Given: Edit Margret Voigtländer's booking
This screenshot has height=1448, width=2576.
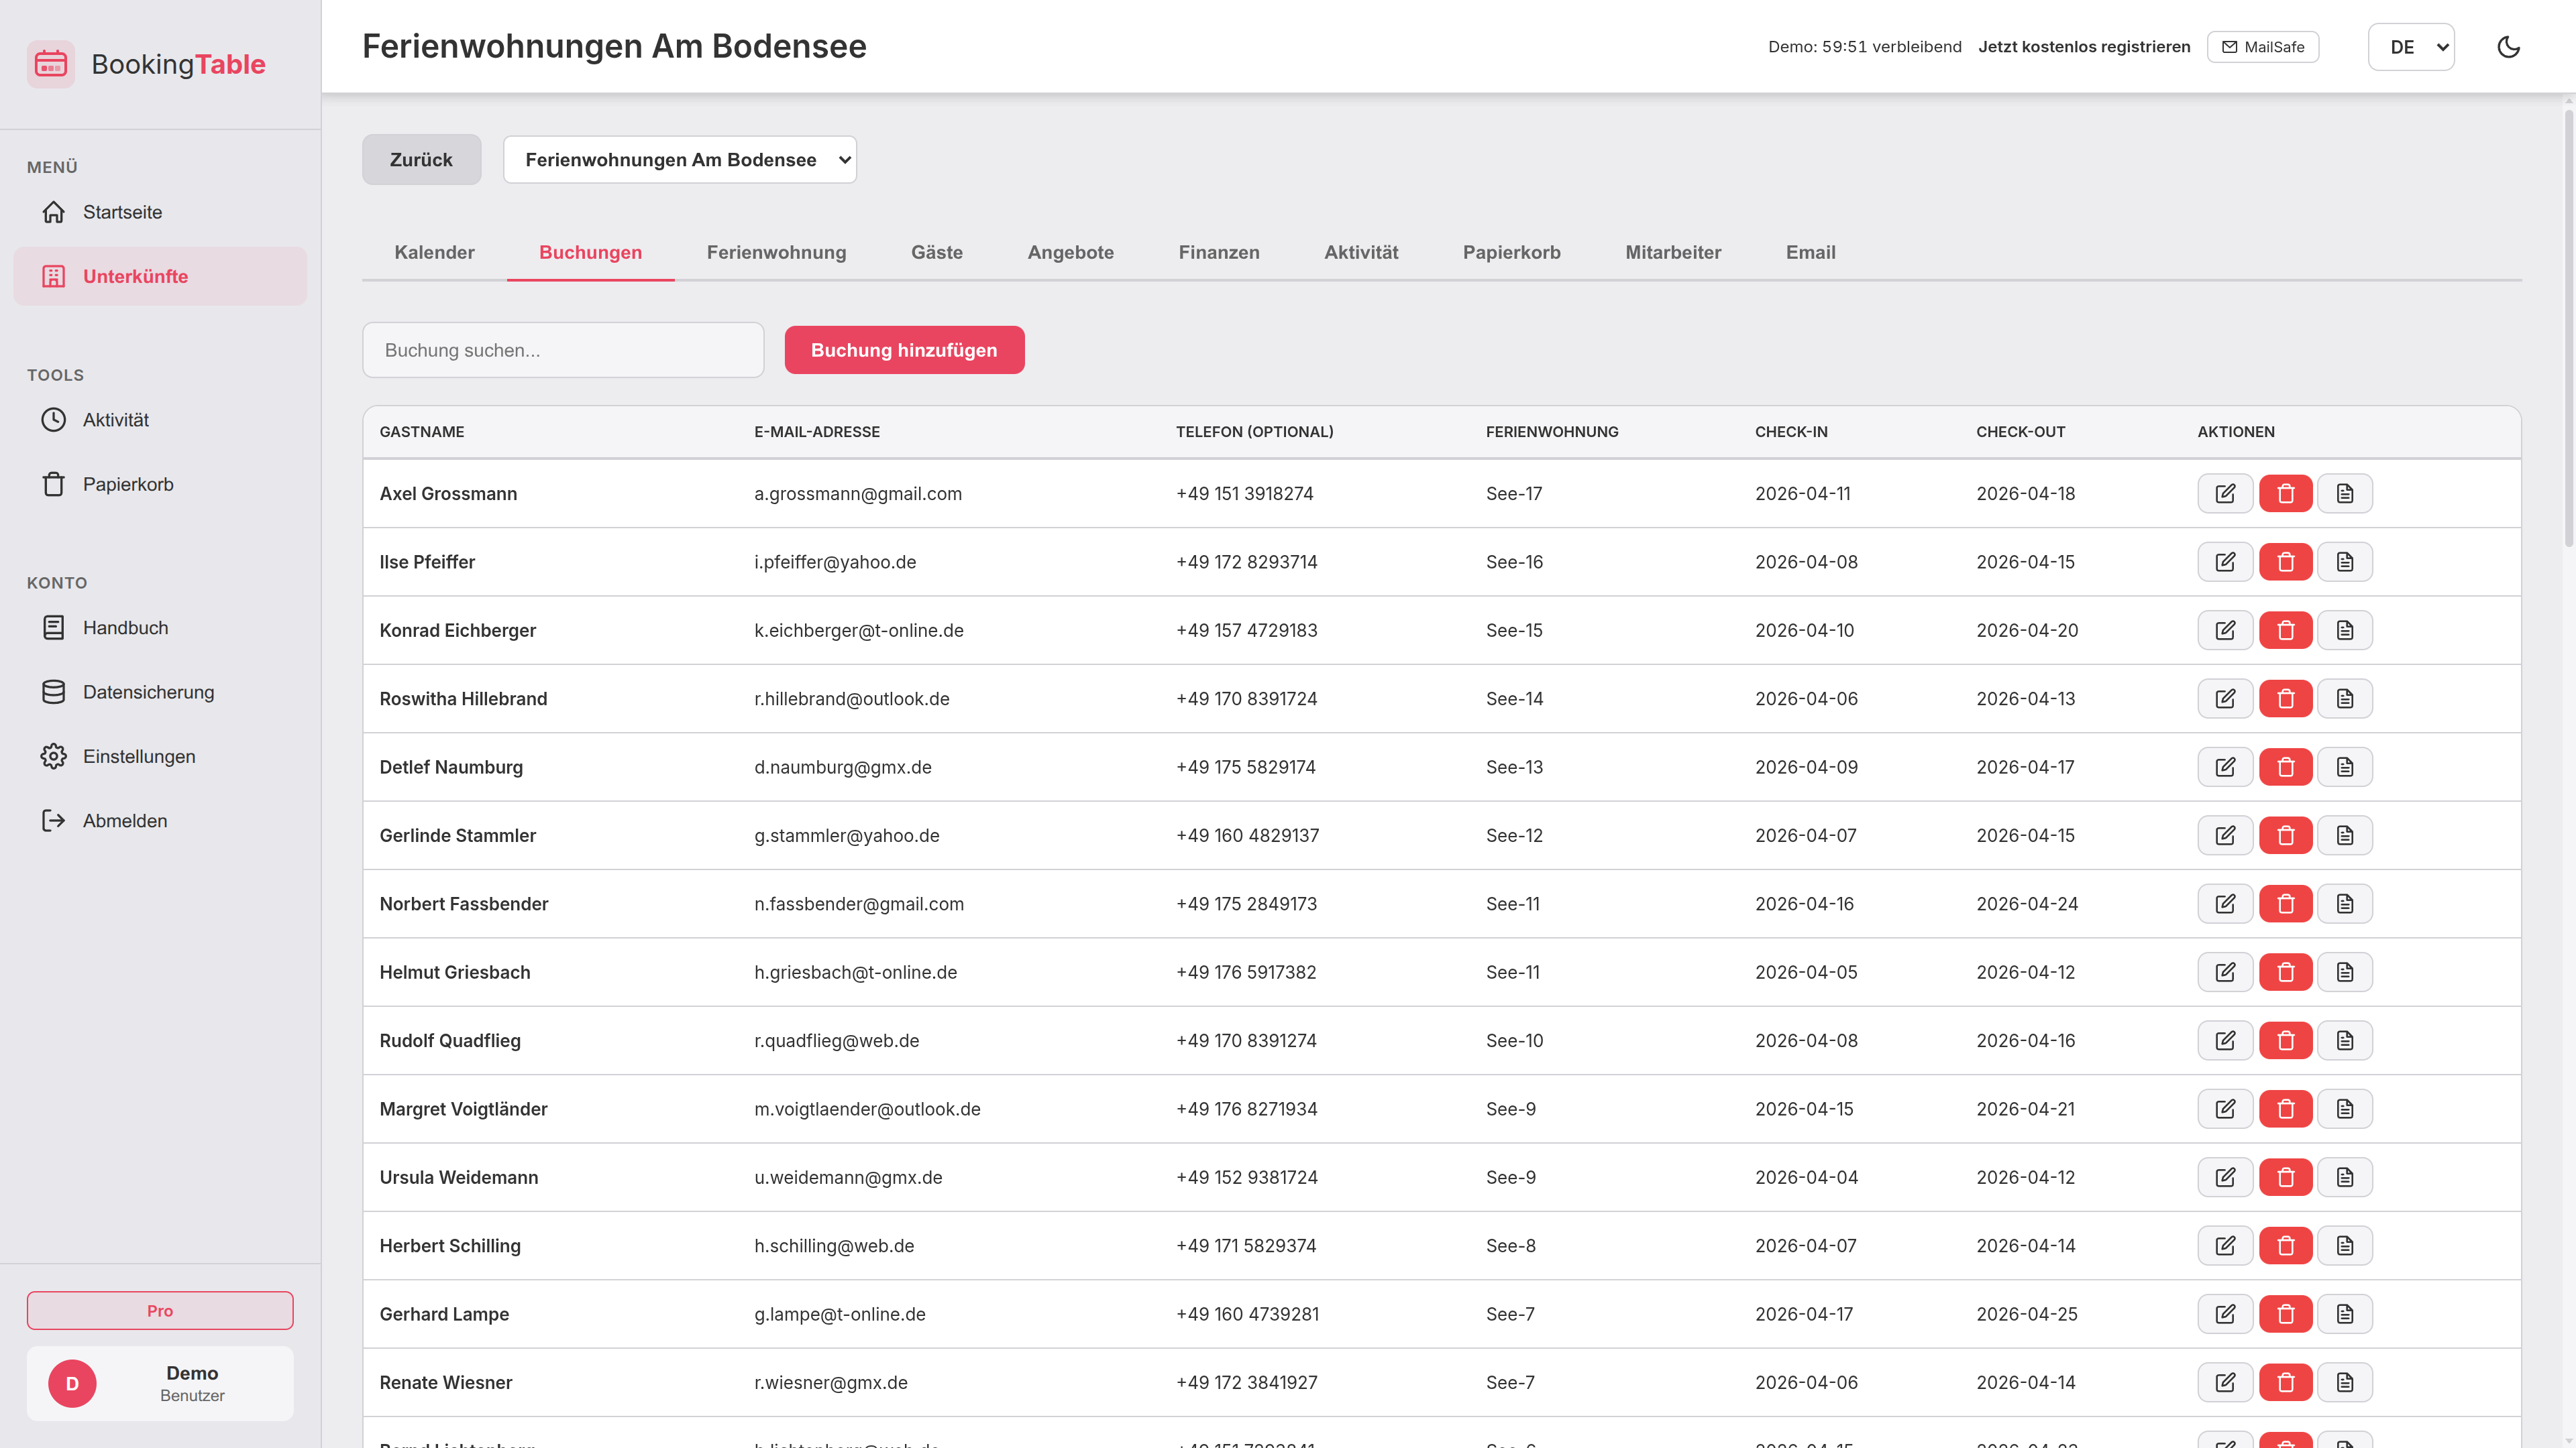Looking at the screenshot, I should [x=2225, y=1109].
